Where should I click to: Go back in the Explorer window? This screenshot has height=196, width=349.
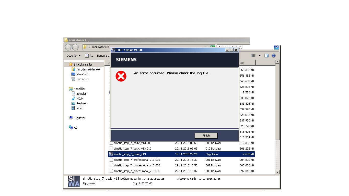[68, 47]
